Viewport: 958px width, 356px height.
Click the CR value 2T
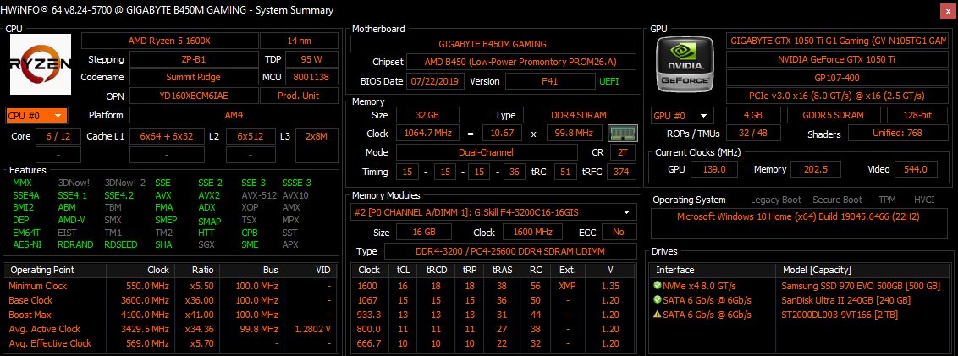tap(622, 153)
